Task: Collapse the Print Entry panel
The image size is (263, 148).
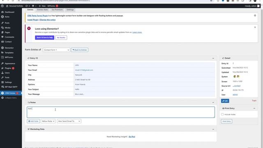Action: pyautogui.click(x=254, y=109)
